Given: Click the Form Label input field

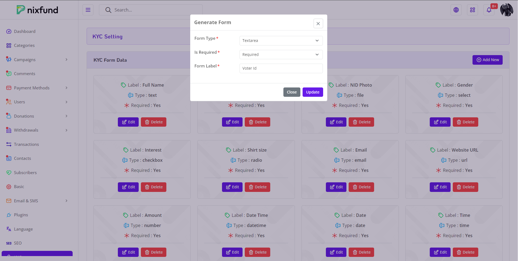Looking at the screenshot, I should coord(281,68).
